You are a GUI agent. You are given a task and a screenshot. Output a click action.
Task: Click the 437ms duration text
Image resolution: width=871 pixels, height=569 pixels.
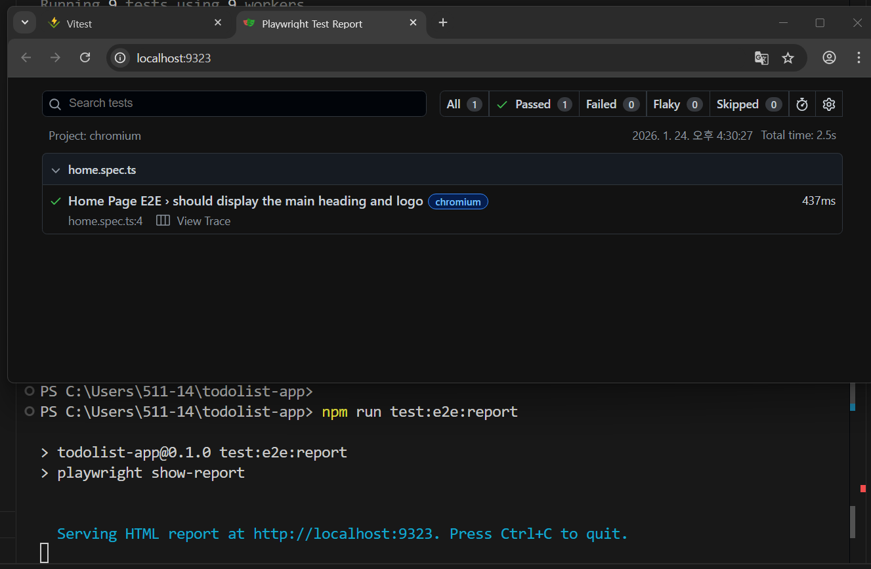pos(818,201)
